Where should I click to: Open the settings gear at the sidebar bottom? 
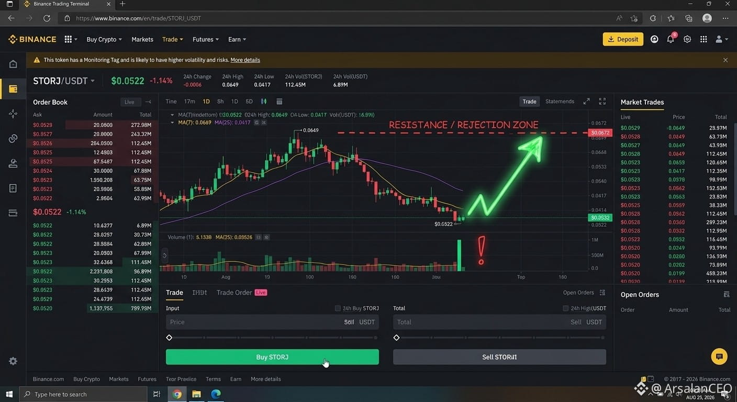click(13, 361)
